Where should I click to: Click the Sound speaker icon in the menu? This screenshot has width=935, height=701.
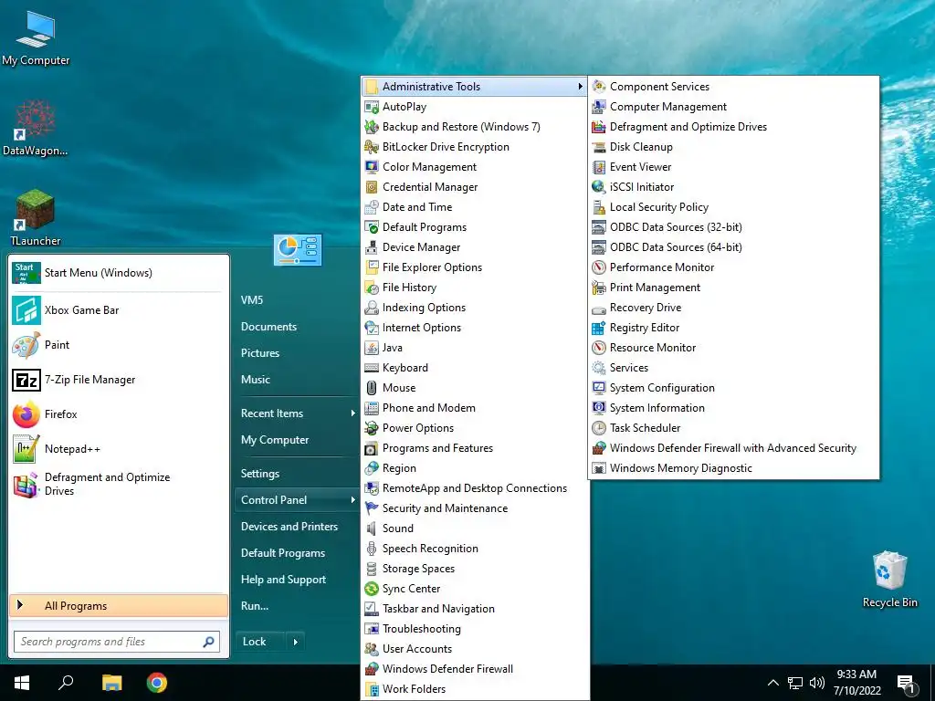pos(372,528)
